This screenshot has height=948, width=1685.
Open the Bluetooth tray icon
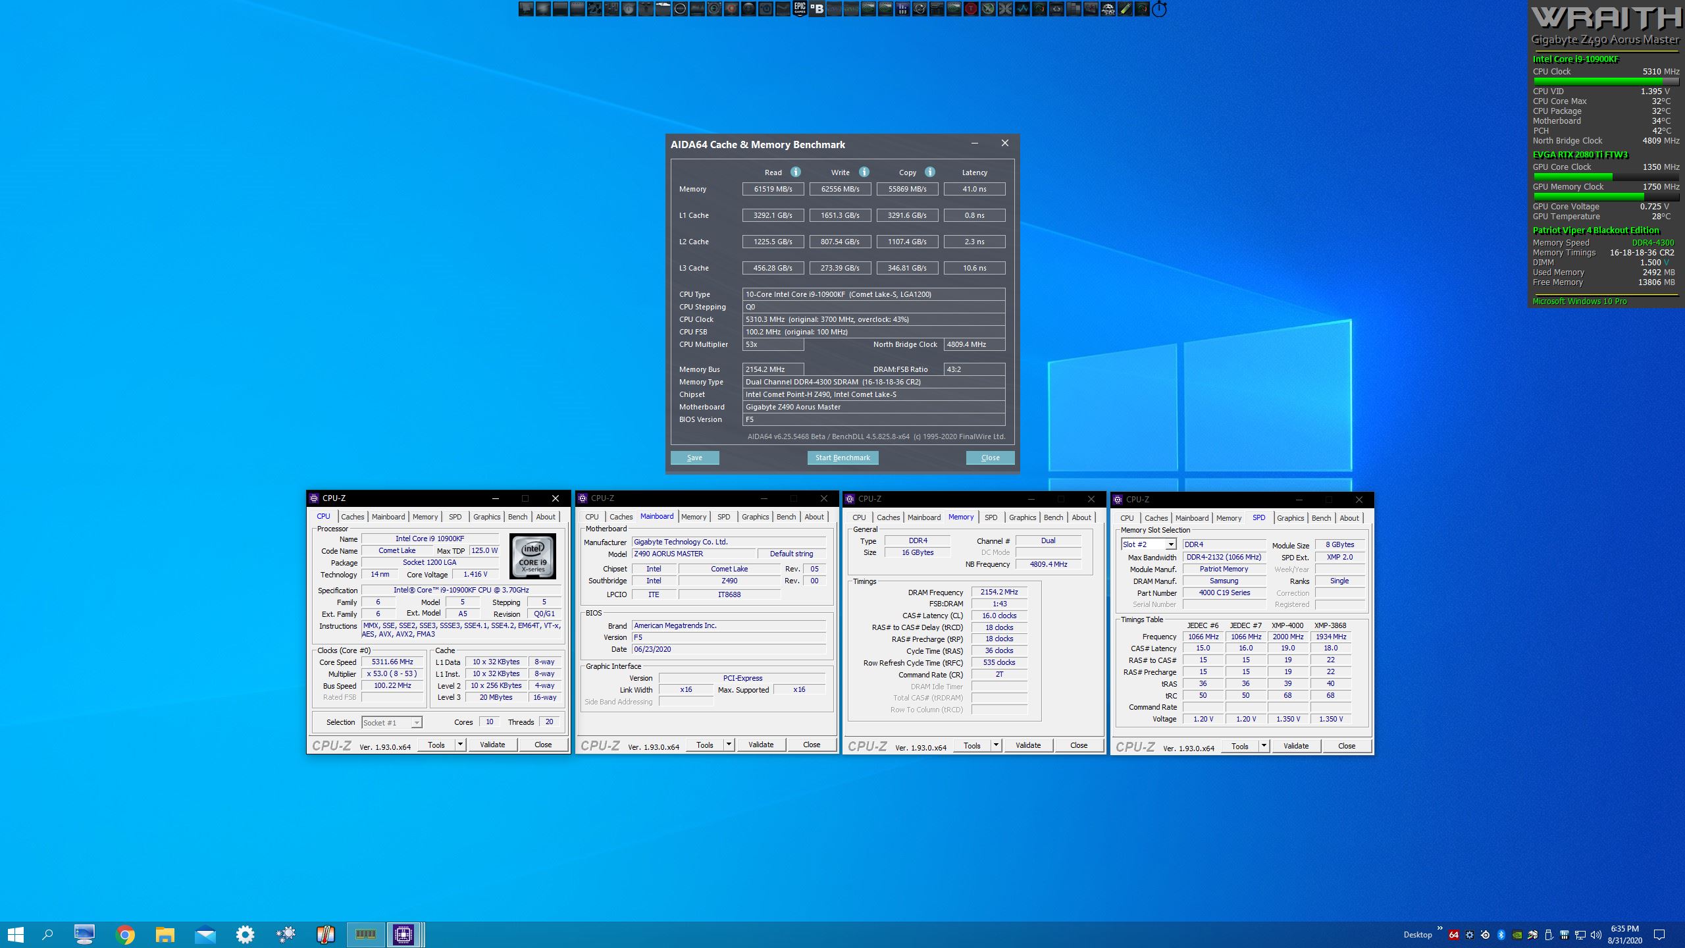click(x=1501, y=935)
